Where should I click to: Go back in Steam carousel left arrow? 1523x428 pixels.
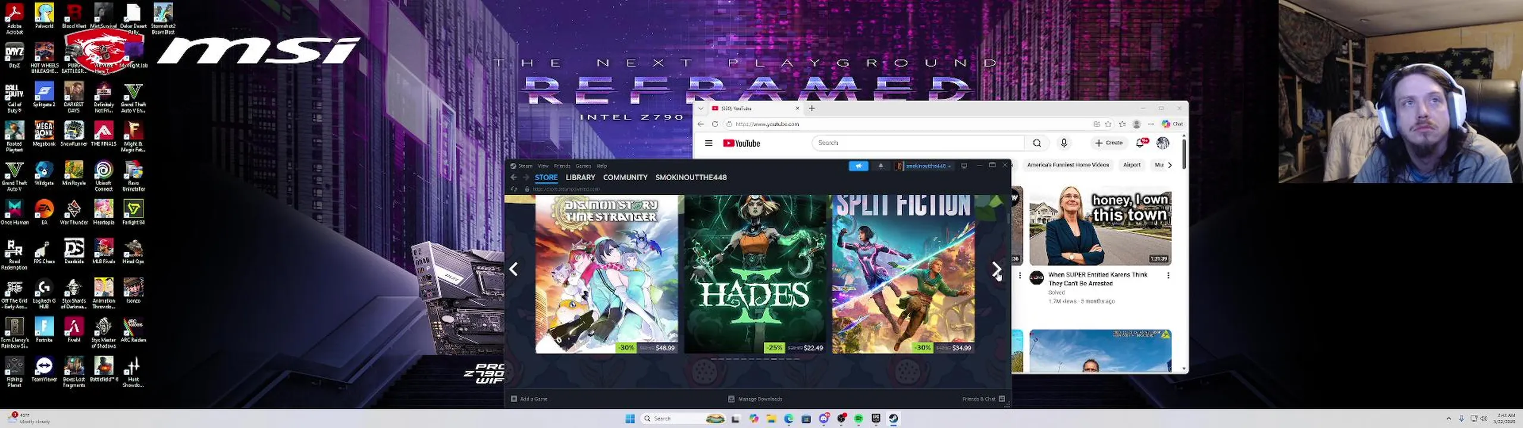pos(513,269)
